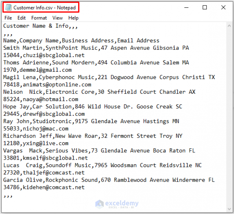
Task: Click '846 Wild House Dr. Goose Creak SC'
Action: (x=129, y=107)
